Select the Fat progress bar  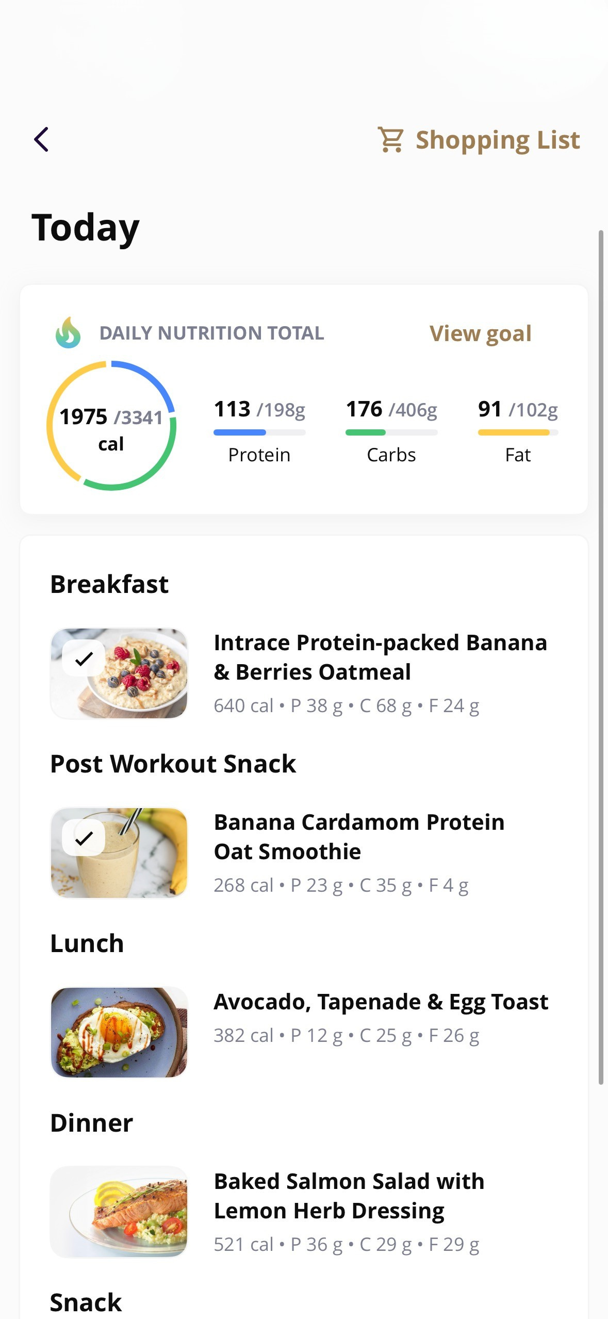(x=518, y=432)
